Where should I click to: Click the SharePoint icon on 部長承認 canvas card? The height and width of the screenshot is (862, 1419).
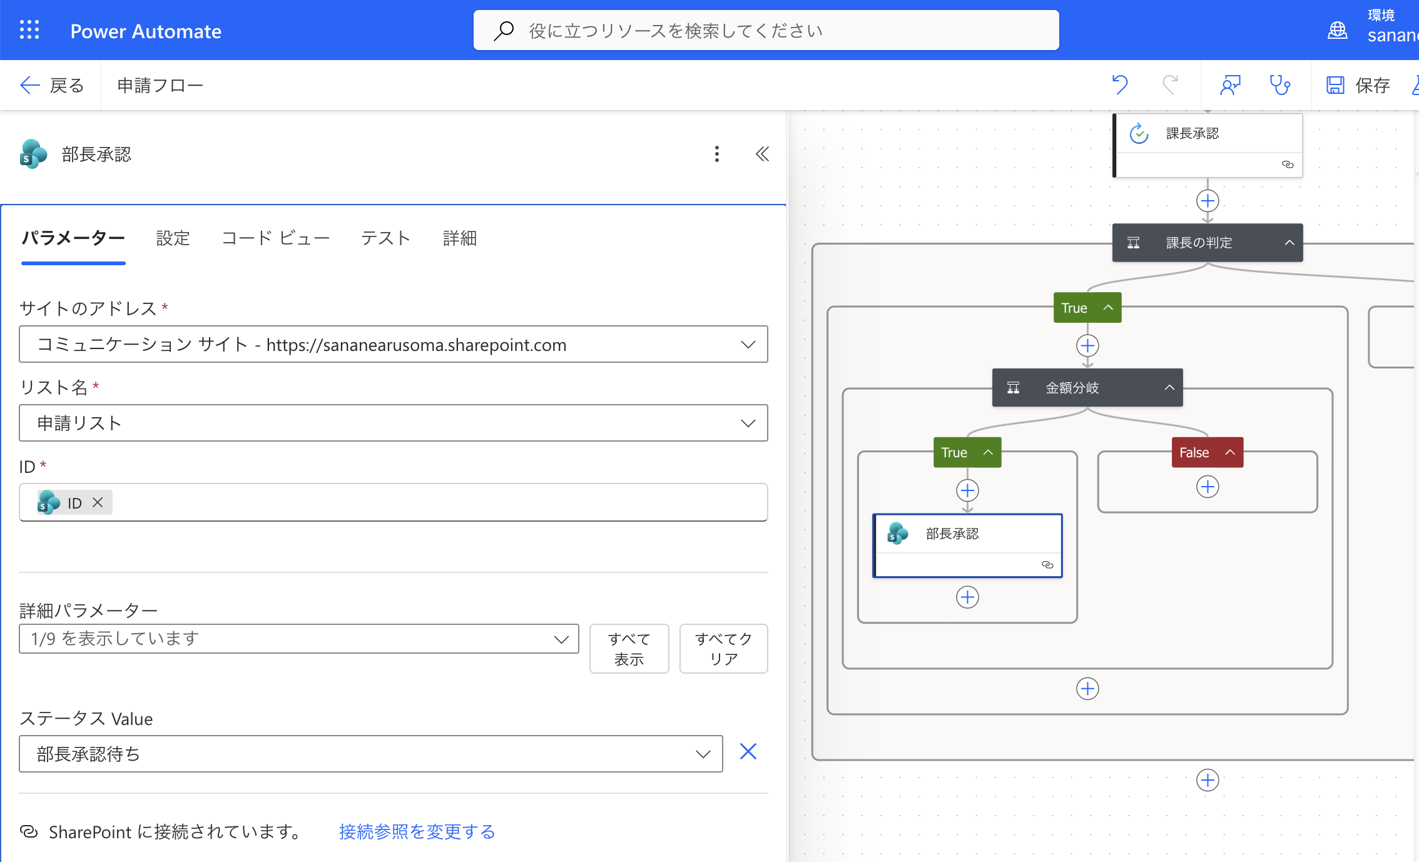click(x=898, y=534)
